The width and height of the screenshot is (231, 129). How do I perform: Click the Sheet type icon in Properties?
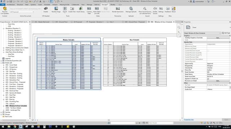(x=188, y=27)
